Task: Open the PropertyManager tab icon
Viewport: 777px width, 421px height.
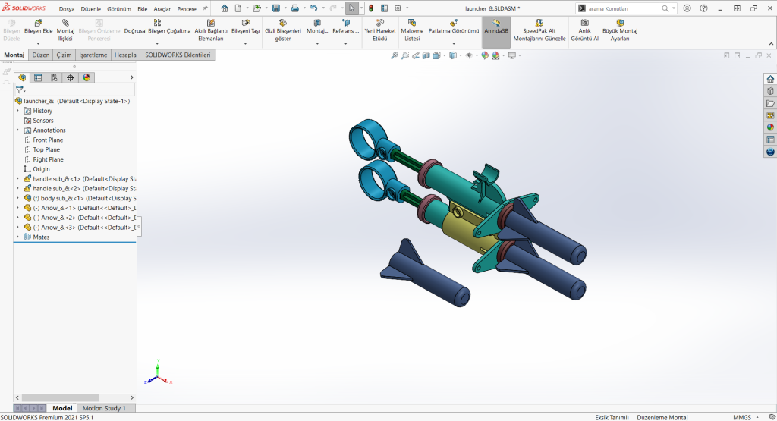Action: 38,77
